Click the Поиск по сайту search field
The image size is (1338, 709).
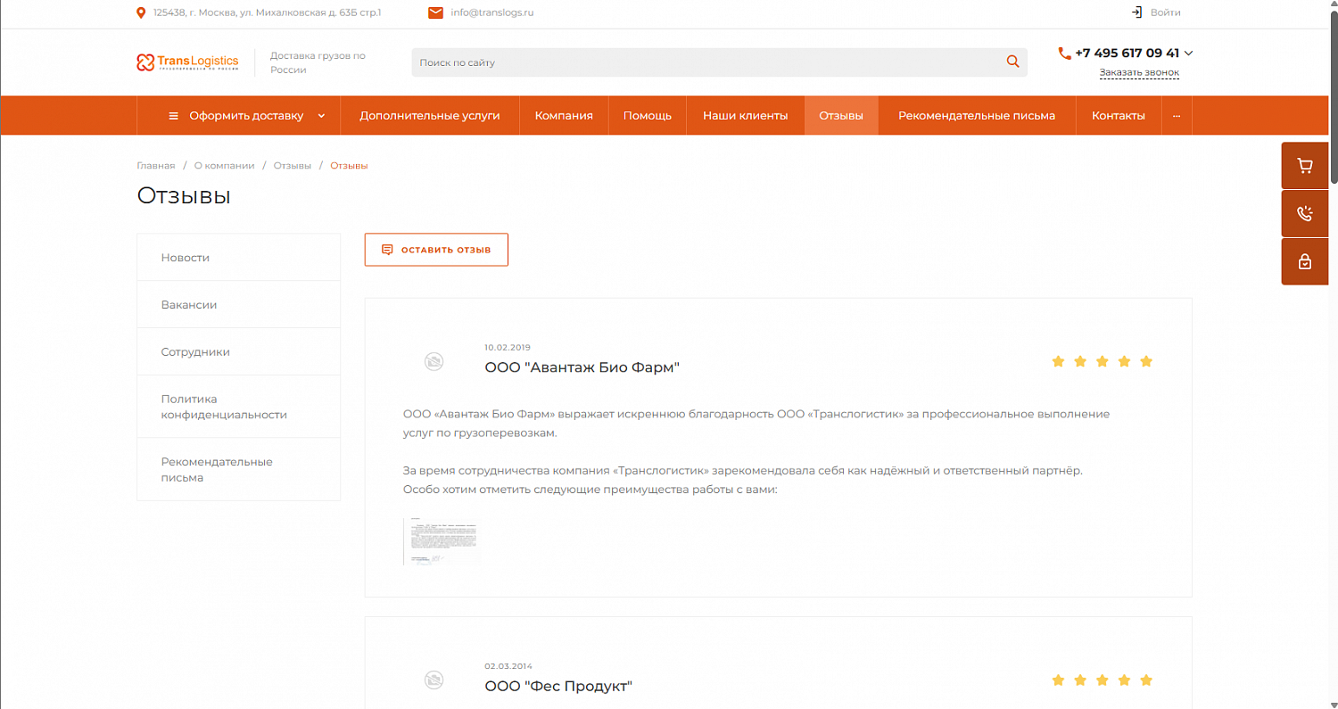click(x=719, y=62)
